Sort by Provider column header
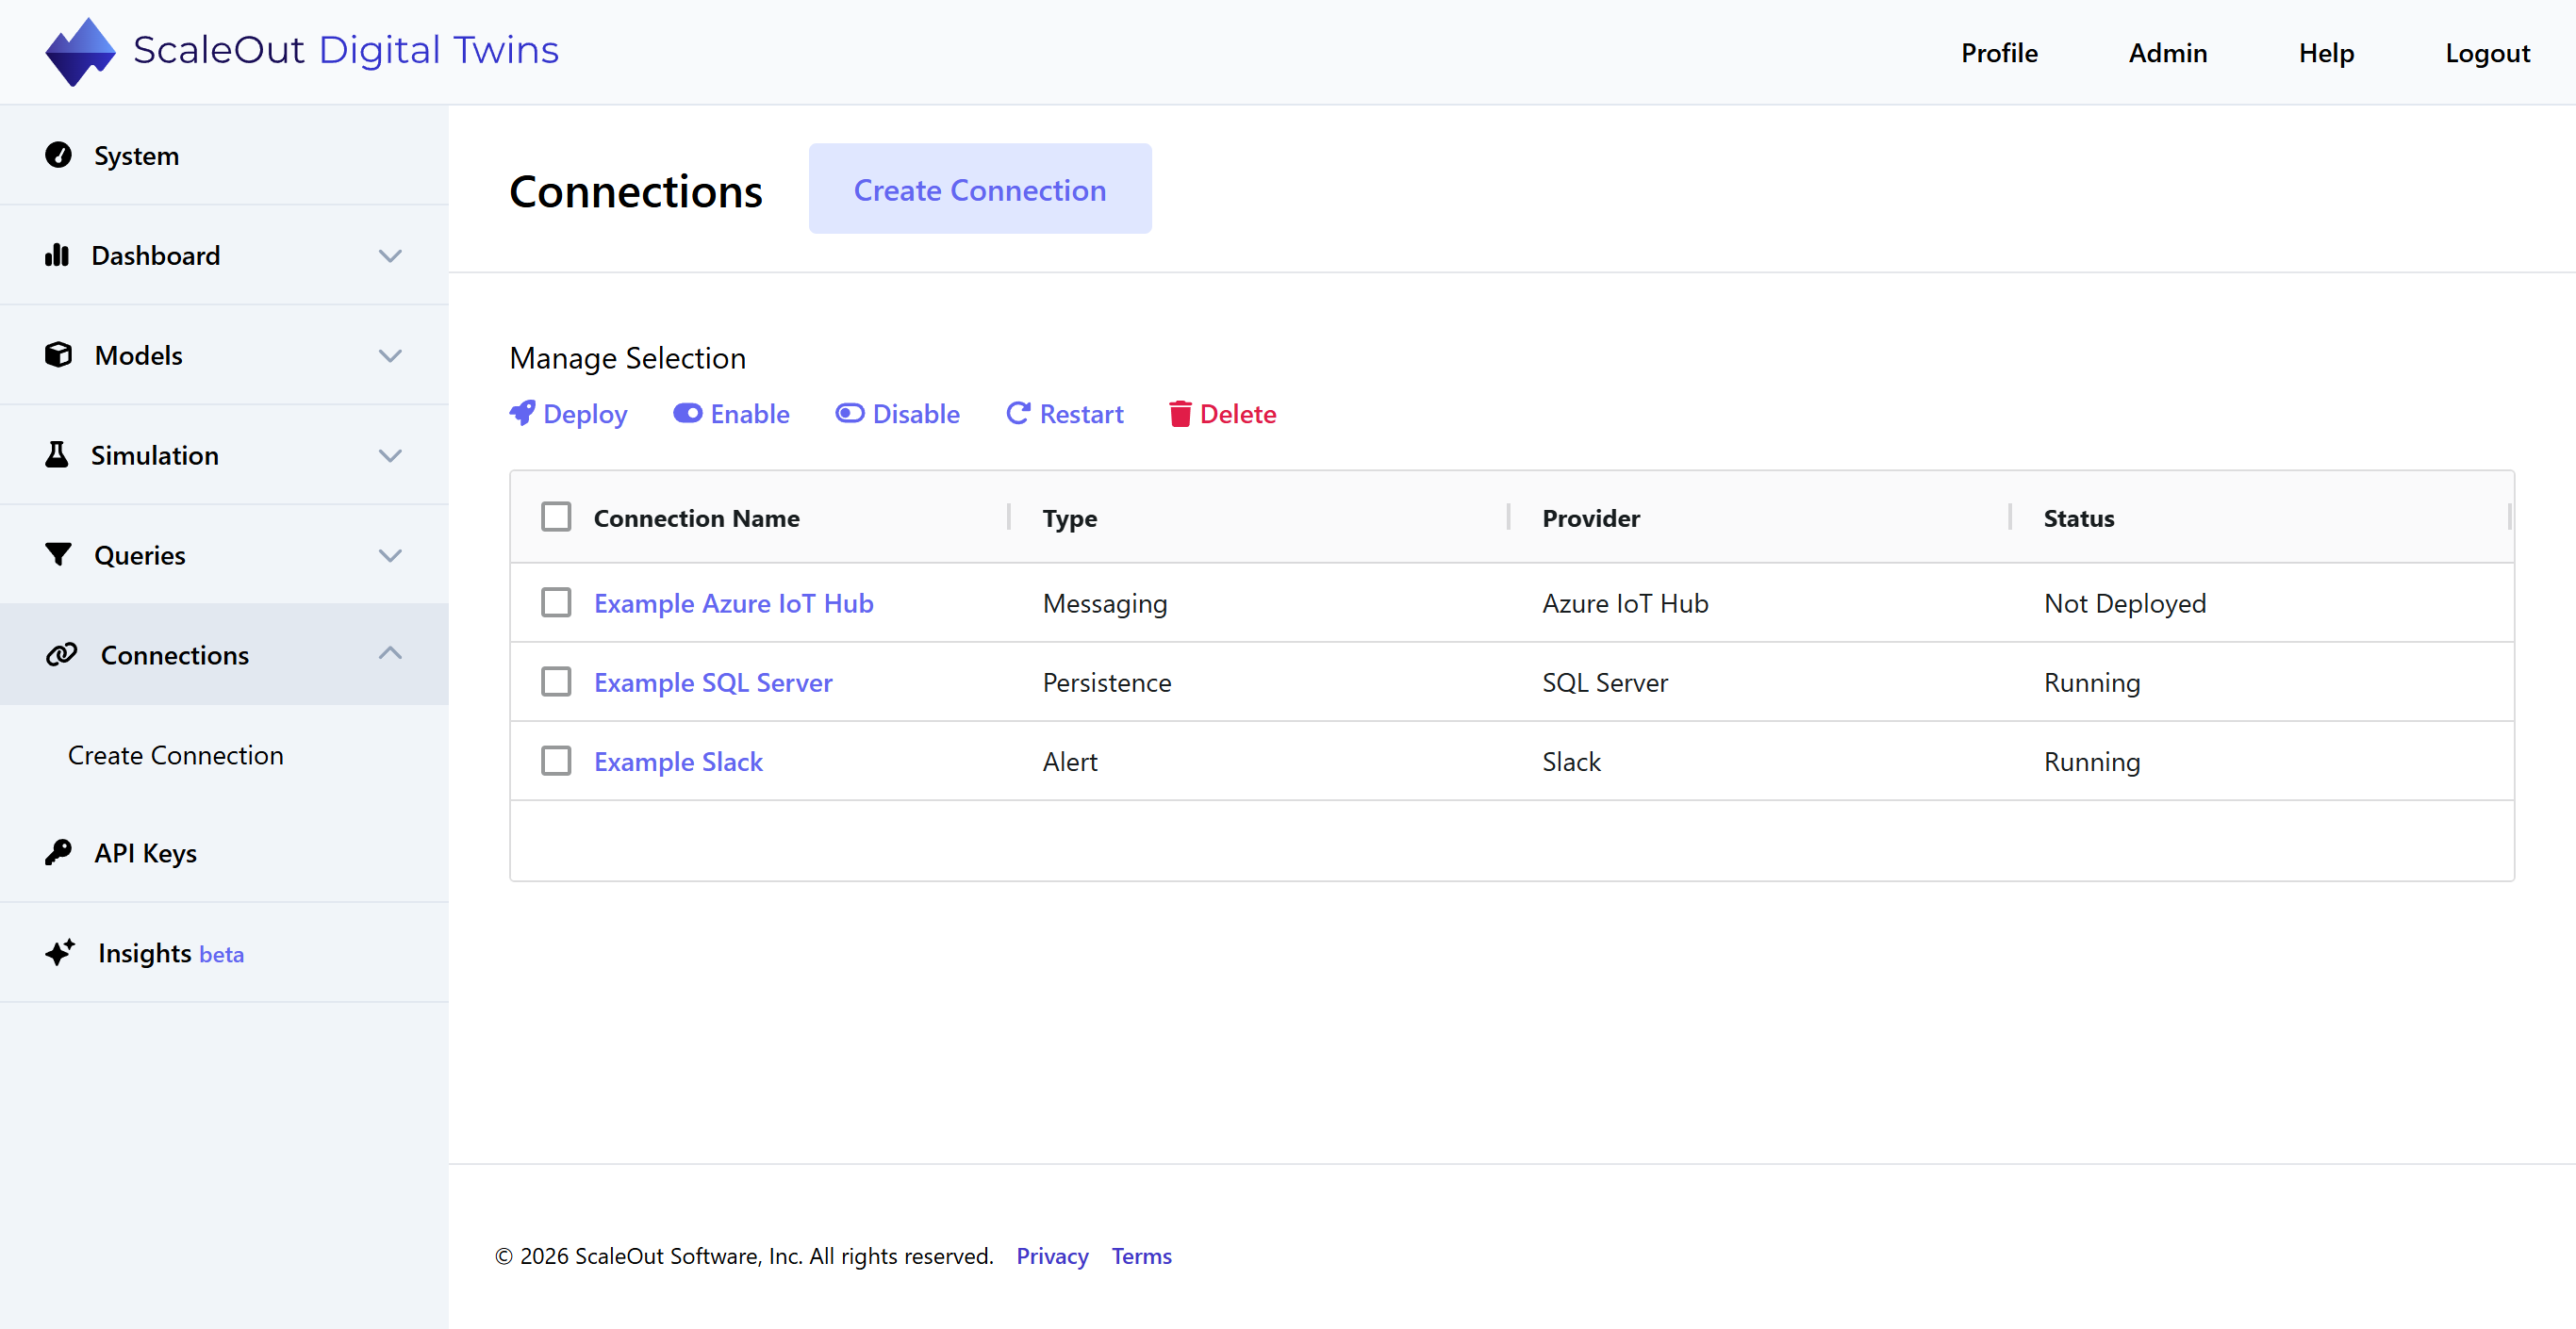Viewport: 2576px width, 1329px height. click(x=1591, y=518)
